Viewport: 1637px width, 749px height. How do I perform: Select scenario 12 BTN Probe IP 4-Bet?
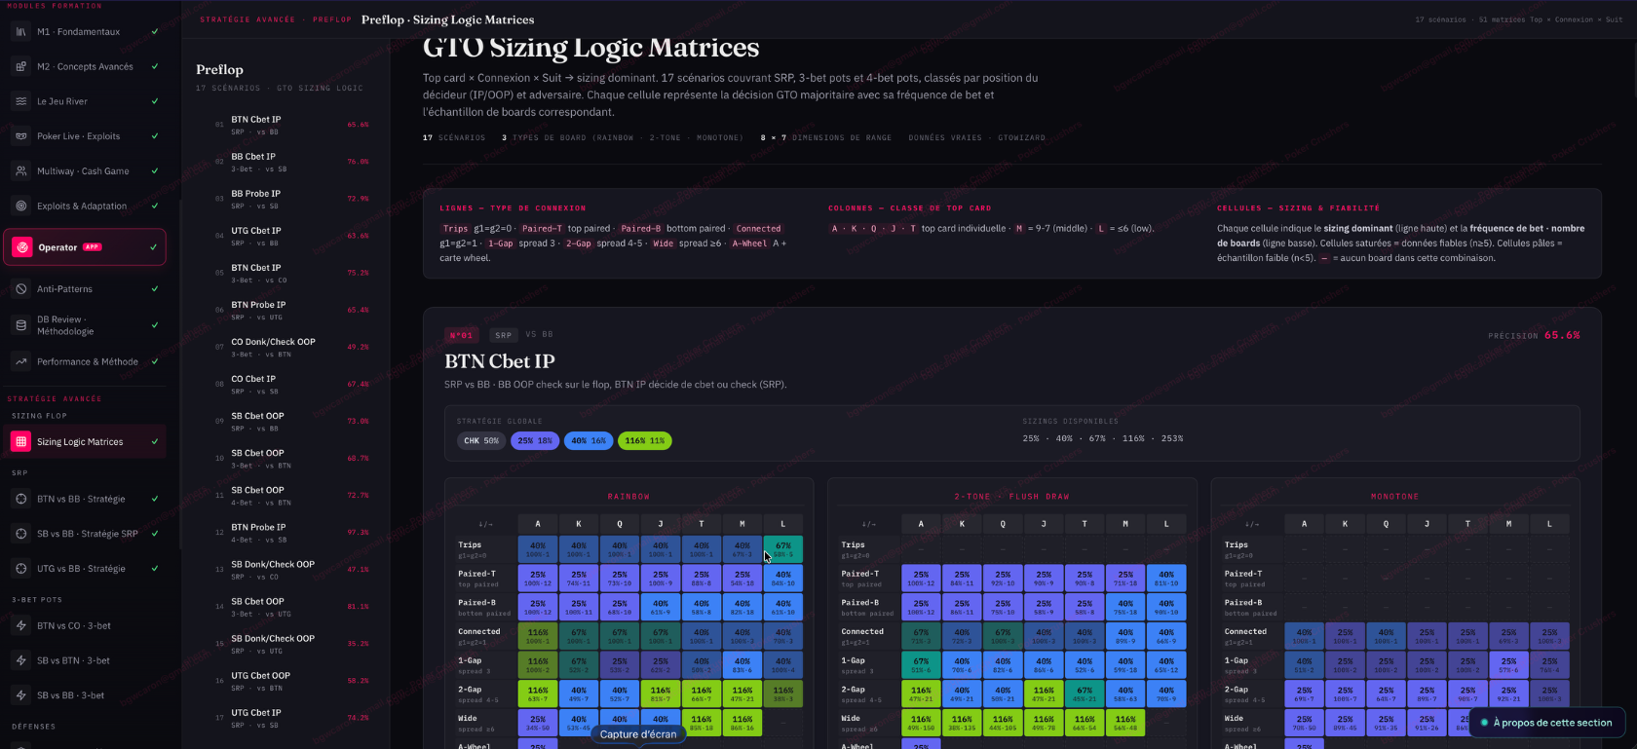point(292,533)
